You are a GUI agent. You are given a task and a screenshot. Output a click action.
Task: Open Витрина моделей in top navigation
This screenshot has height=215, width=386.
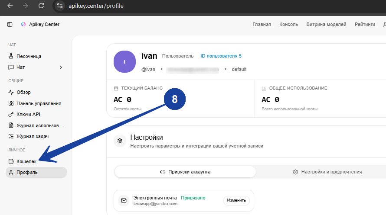pyautogui.click(x=326, y=24)
